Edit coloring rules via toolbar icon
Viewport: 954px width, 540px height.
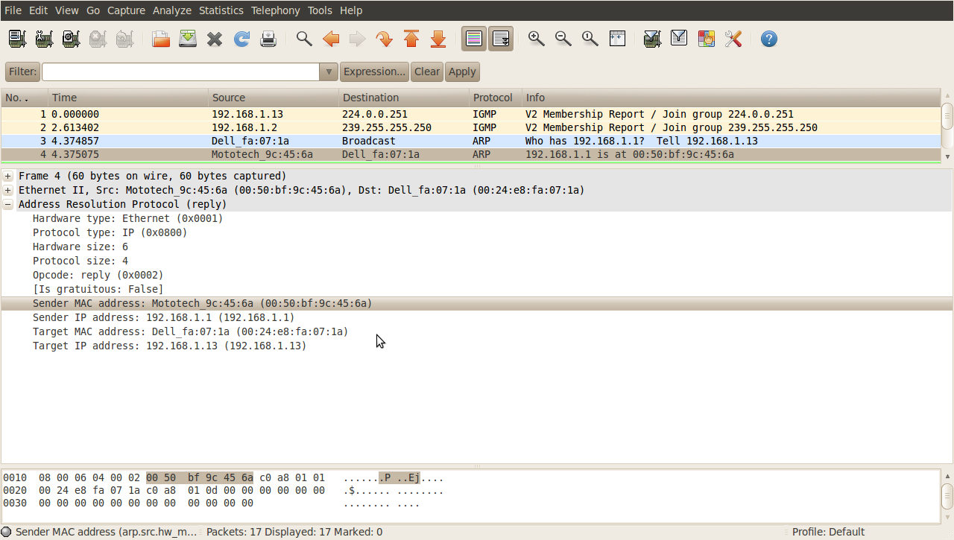point(706,38)
